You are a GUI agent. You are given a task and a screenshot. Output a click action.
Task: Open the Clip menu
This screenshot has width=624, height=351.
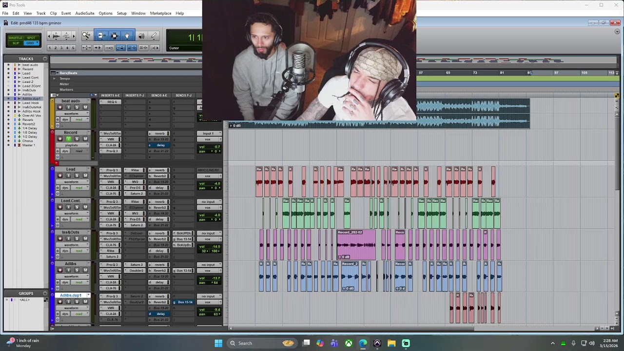point(53,13)
